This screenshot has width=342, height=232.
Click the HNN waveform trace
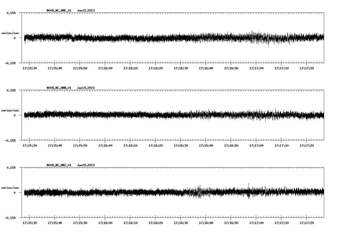point(174,115)
